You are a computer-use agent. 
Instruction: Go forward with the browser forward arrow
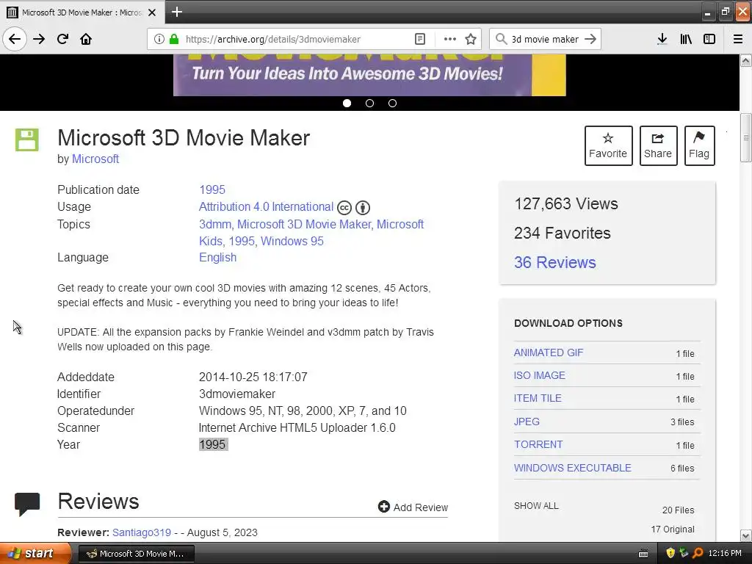39,39
